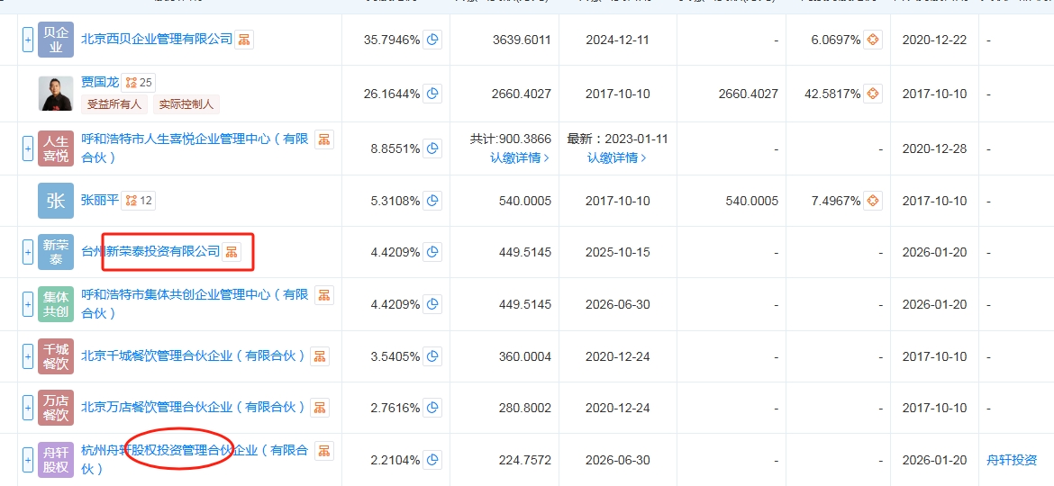Click orange icon beside 42.5817%
The height and width of the screenshot is (486, 1054).
[x=872, y=94]
